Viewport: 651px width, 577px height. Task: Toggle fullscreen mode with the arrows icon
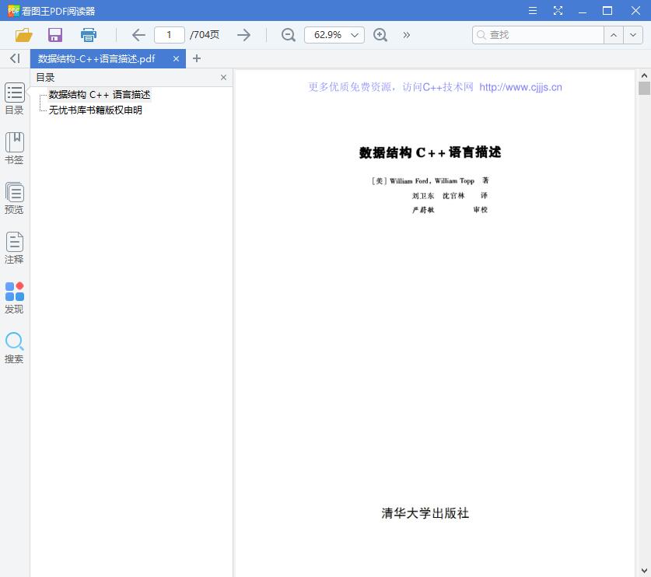558,11
